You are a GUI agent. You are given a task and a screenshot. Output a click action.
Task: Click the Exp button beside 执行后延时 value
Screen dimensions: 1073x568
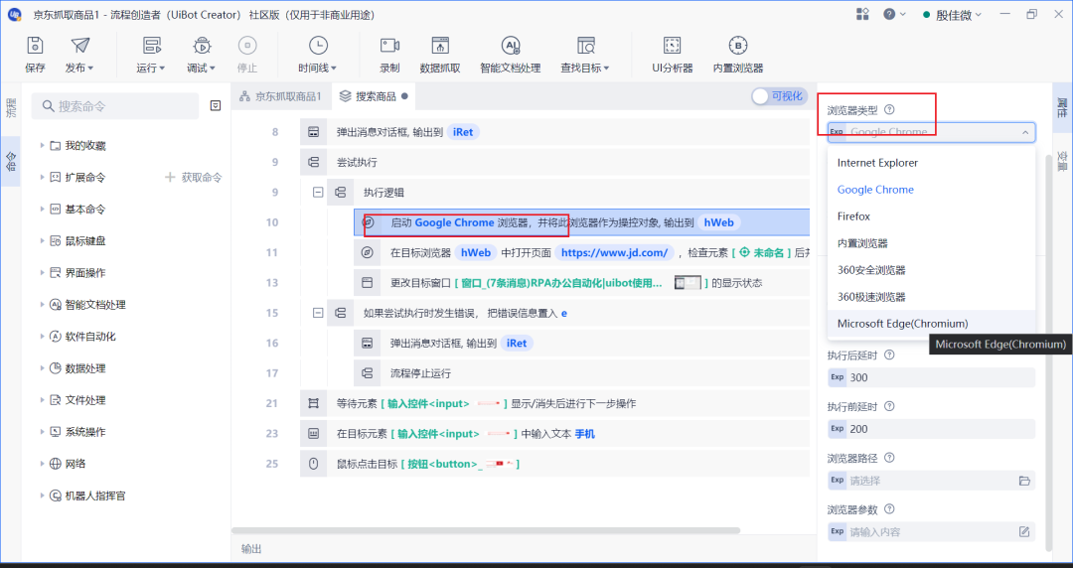pos(837,377)
